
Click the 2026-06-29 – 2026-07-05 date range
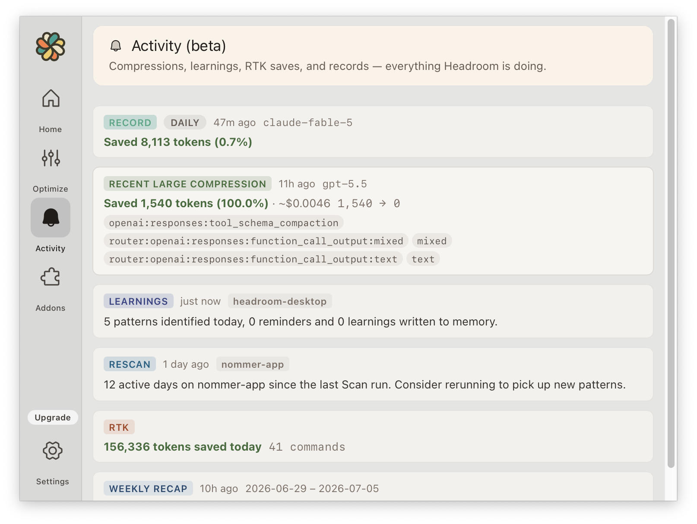[x=312, y=489]
